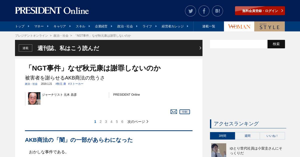Expand series banner right chevron arrow
Viewport: 300px width, 157px height.
pyautogui.click(x=200, y=48)
